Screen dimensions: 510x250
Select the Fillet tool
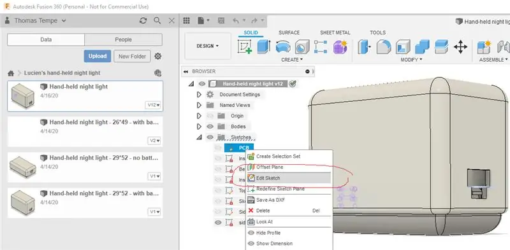(384, 46)
